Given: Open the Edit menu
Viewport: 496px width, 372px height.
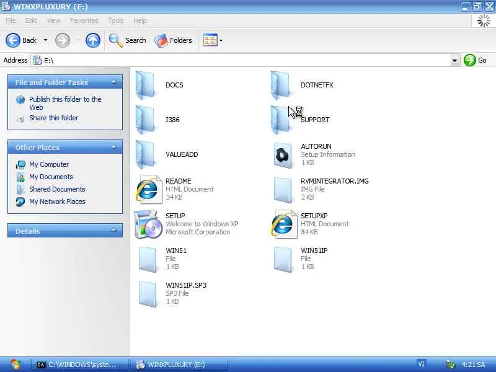Looking at the screenshot, I should (31, 21).
